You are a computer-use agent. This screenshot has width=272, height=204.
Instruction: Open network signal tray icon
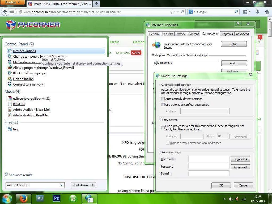244,199
